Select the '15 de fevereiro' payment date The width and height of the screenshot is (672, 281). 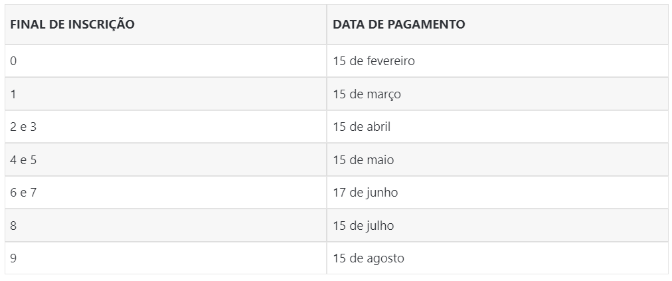click(373, 61)
